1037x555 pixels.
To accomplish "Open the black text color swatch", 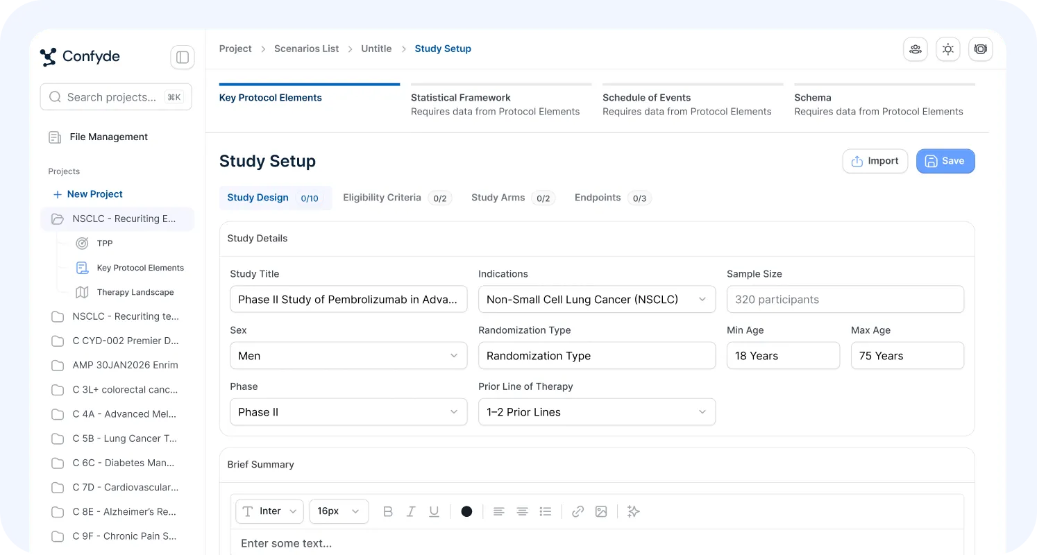I will tap(466, 511).
